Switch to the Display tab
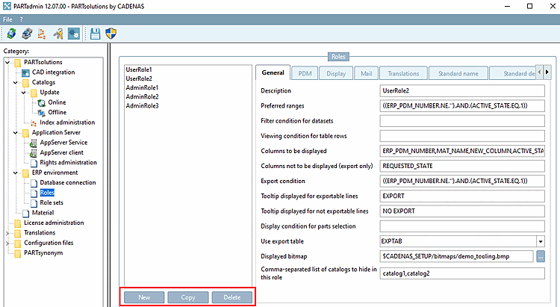Image resolution: width=560 pixels, height=307 pixels. 336,74
